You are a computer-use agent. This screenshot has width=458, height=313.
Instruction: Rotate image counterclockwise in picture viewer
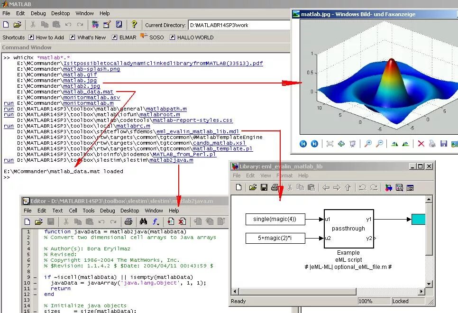click(406, 144)
